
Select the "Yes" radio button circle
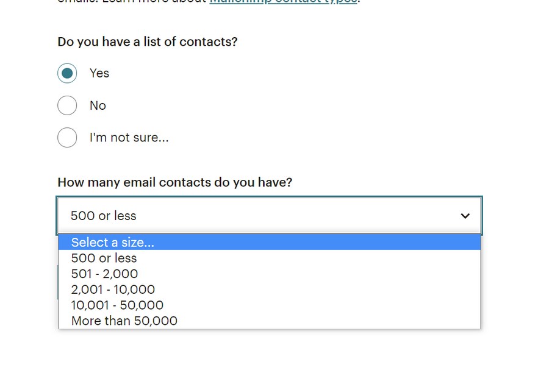click(67, 73)
